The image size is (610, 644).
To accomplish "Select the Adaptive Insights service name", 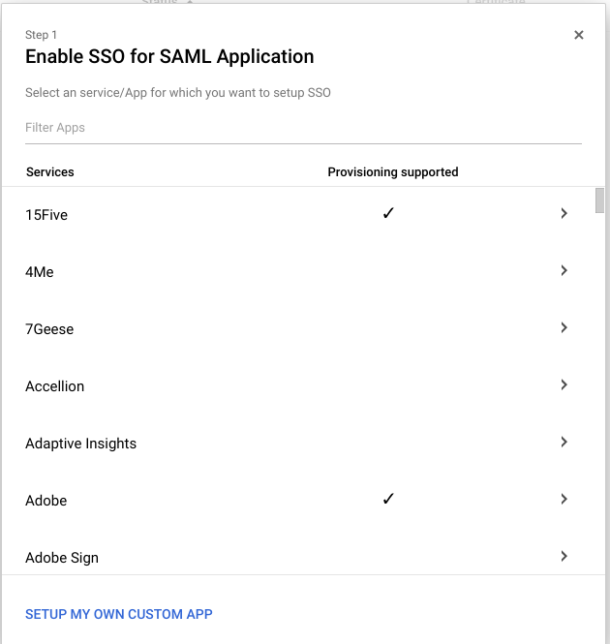I will tap(81, 444).
